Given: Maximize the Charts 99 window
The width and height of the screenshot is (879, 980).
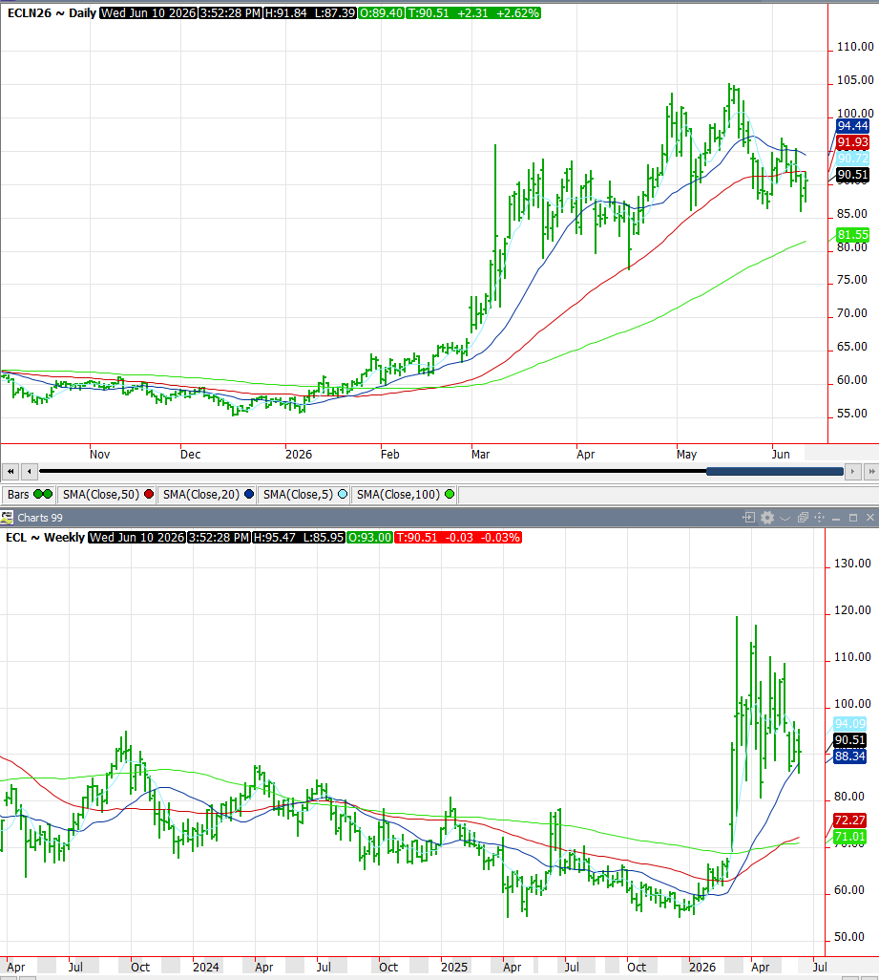Looking at the screenshot, I should pyautogui.click(x=853, y=518).
